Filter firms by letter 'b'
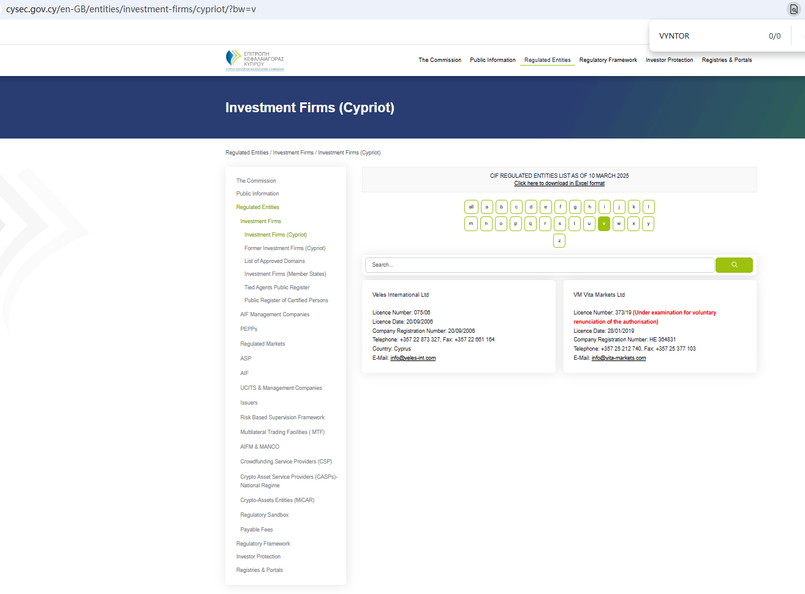 pos(502,207)
